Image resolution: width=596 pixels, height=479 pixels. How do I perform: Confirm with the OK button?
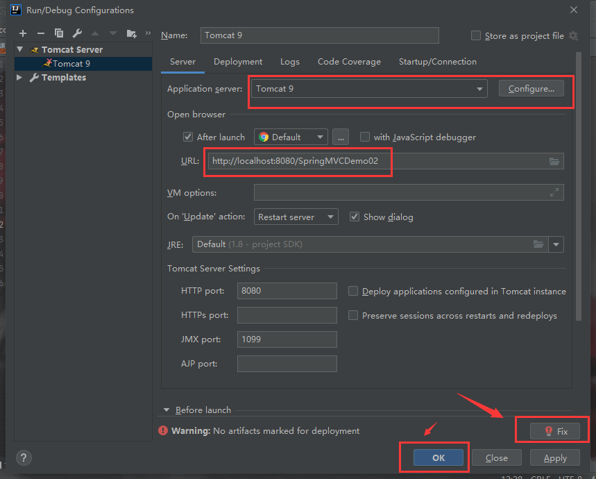439,457
